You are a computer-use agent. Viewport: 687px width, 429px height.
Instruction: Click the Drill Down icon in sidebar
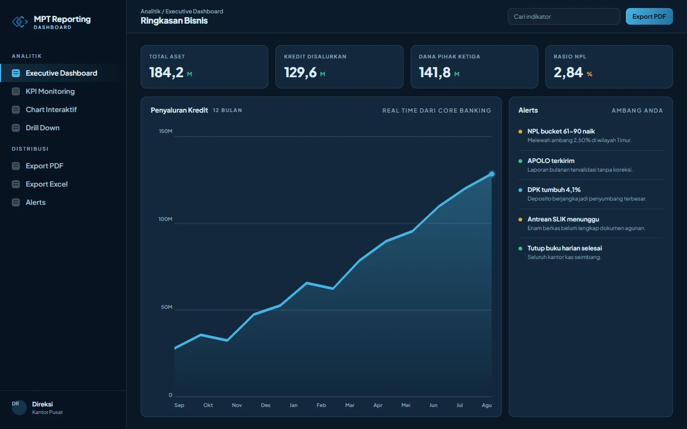[x=16, y=128]
